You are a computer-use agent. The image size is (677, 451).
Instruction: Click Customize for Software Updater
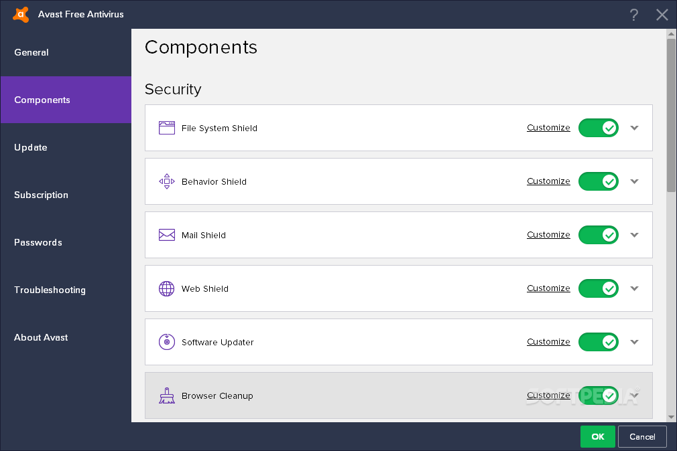pos(548,341)
